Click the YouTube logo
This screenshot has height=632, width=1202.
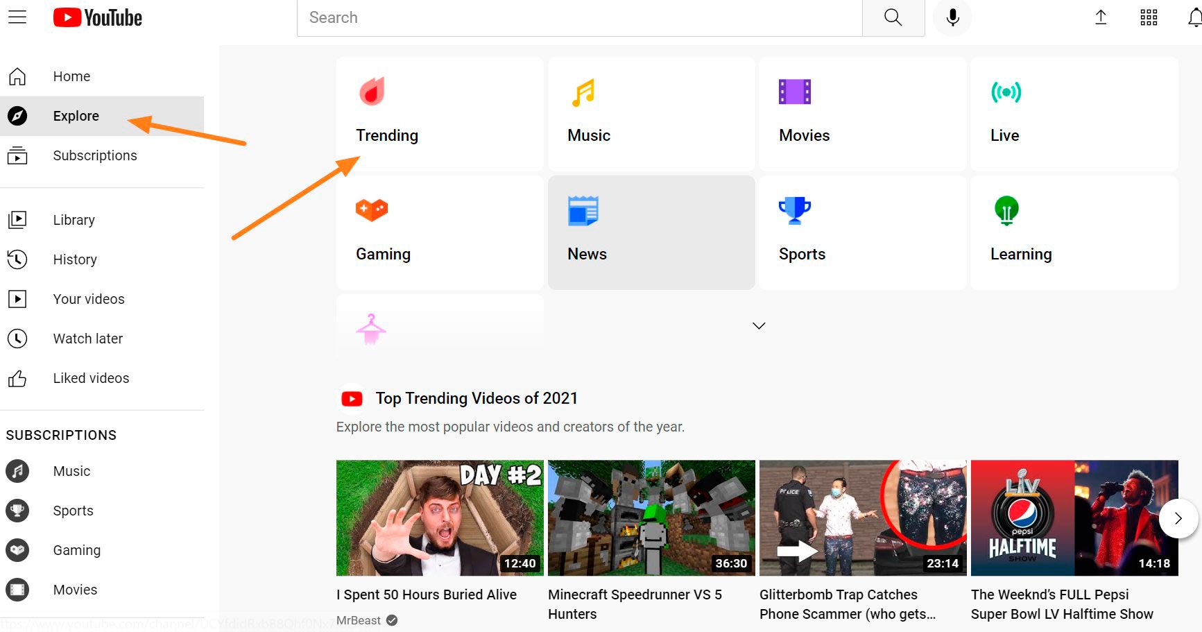(98, 17)
